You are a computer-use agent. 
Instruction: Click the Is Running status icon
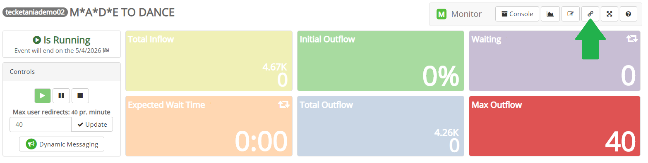(x=37, y=40)
